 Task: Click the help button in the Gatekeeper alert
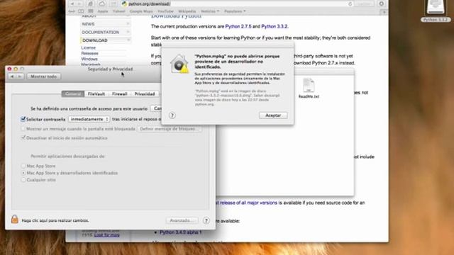tap(172, 115)
